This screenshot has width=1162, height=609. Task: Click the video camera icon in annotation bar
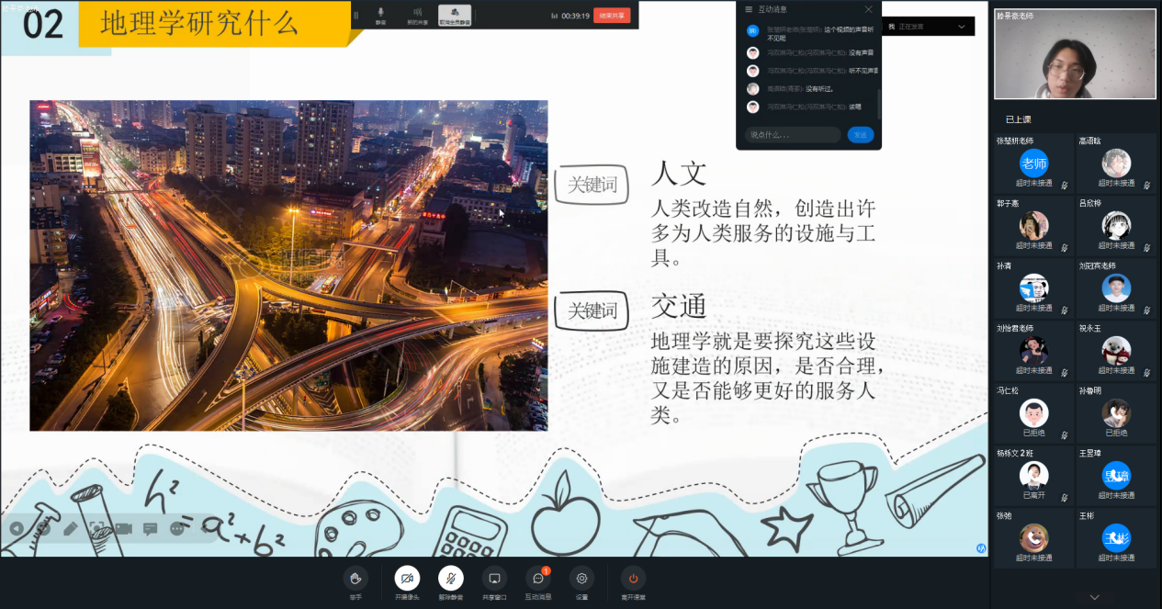[123, 528]
